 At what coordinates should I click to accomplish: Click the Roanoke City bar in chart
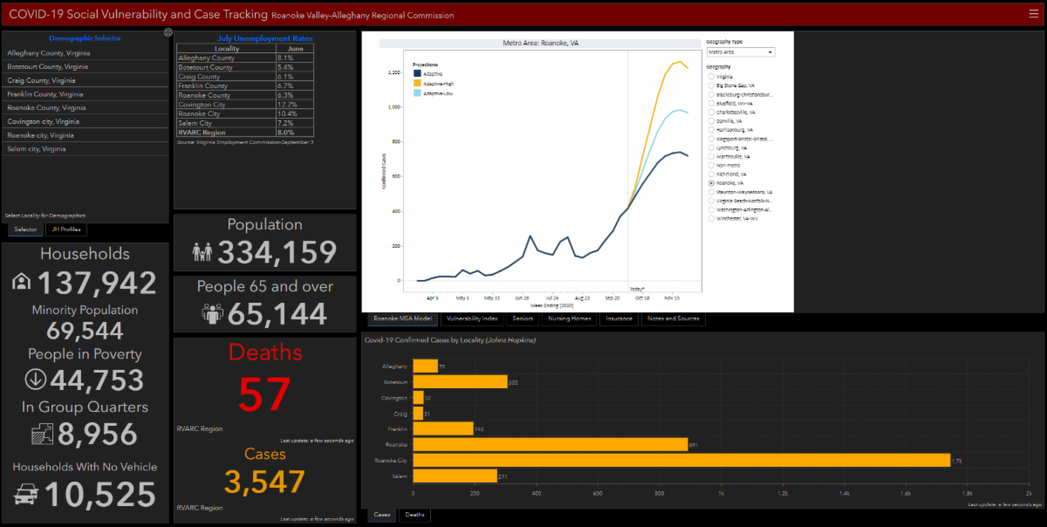tap(681, 460)
